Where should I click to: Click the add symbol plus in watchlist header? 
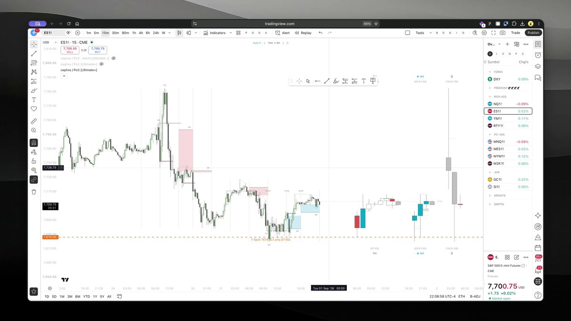click(507, 44)
